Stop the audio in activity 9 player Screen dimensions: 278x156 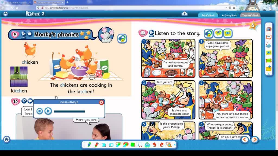click(40, 111)
